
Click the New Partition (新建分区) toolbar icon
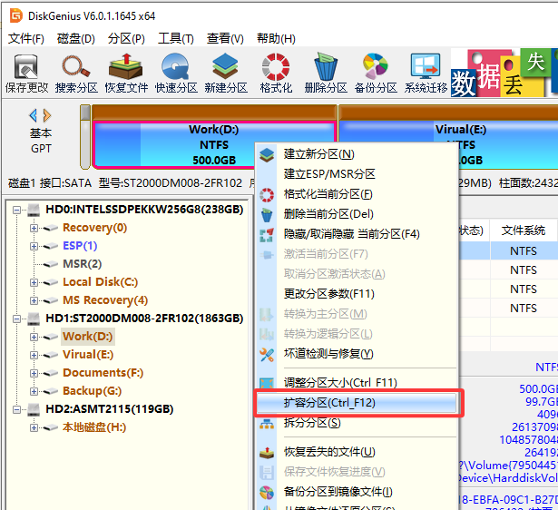click(226, 73)
